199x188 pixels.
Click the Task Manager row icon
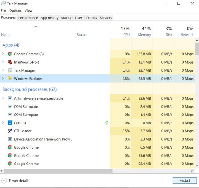point(10,70)
